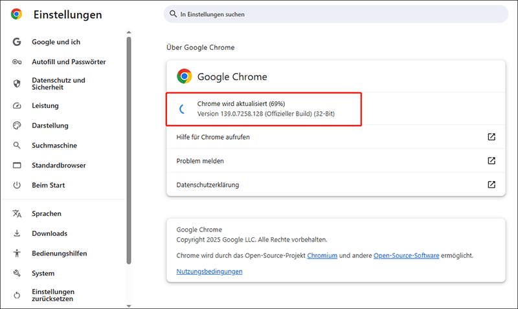The width and height of the screenshot is (518, 309).
Task: Click the shield icon for Datenschutz
Action: click(x=17, y=83)
